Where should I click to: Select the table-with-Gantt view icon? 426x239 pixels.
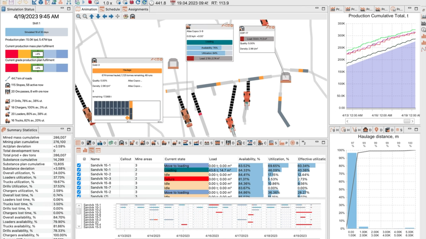pos(92,150)
